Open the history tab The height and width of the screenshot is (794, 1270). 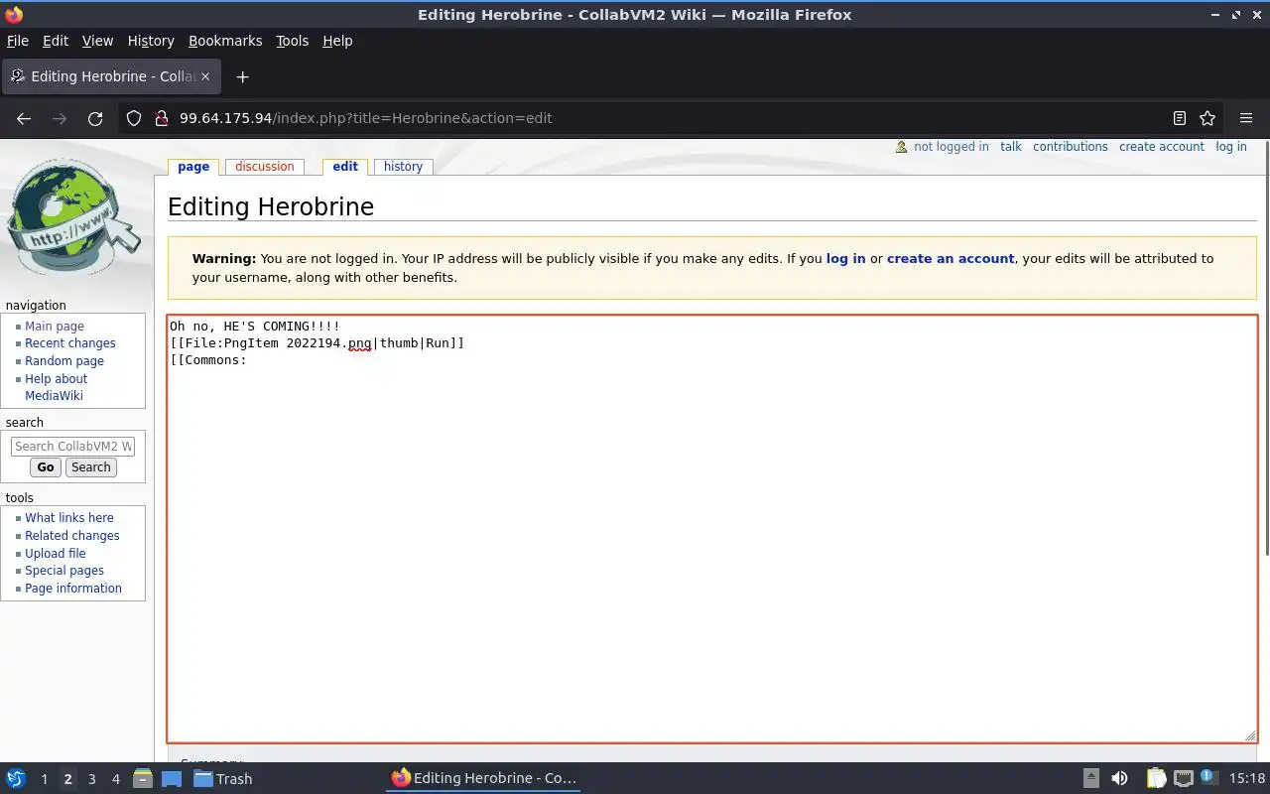click(x=403, y=167)
